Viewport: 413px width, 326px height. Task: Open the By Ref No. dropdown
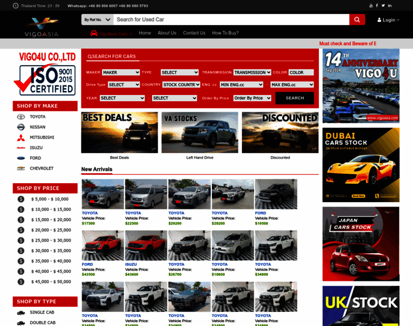97,20
